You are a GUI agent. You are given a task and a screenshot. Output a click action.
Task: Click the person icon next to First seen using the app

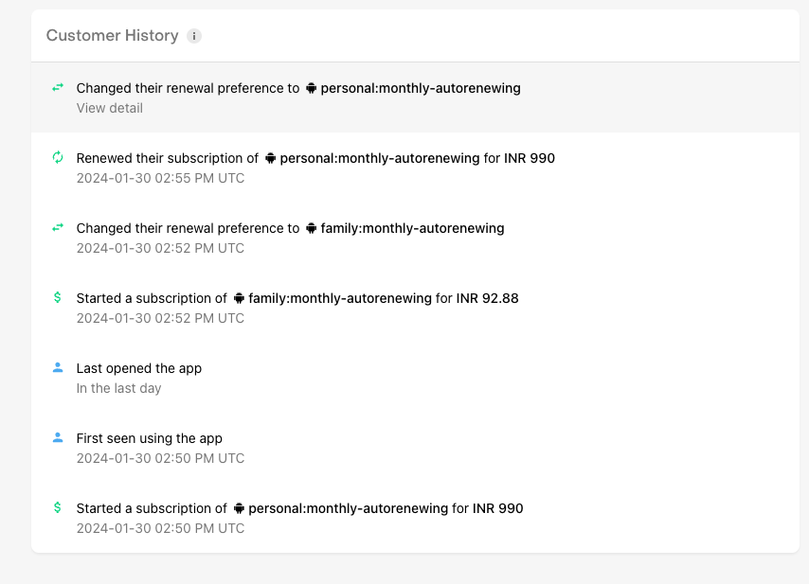(58, 437)
